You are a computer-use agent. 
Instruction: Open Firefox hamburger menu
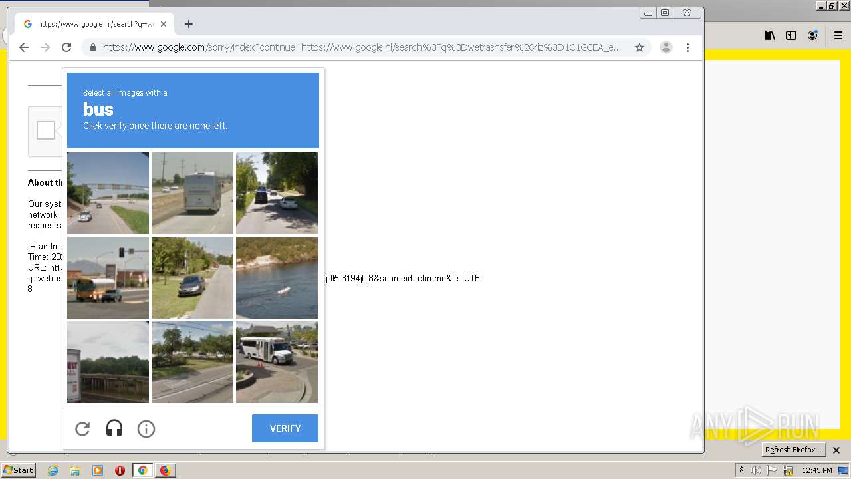838,36
